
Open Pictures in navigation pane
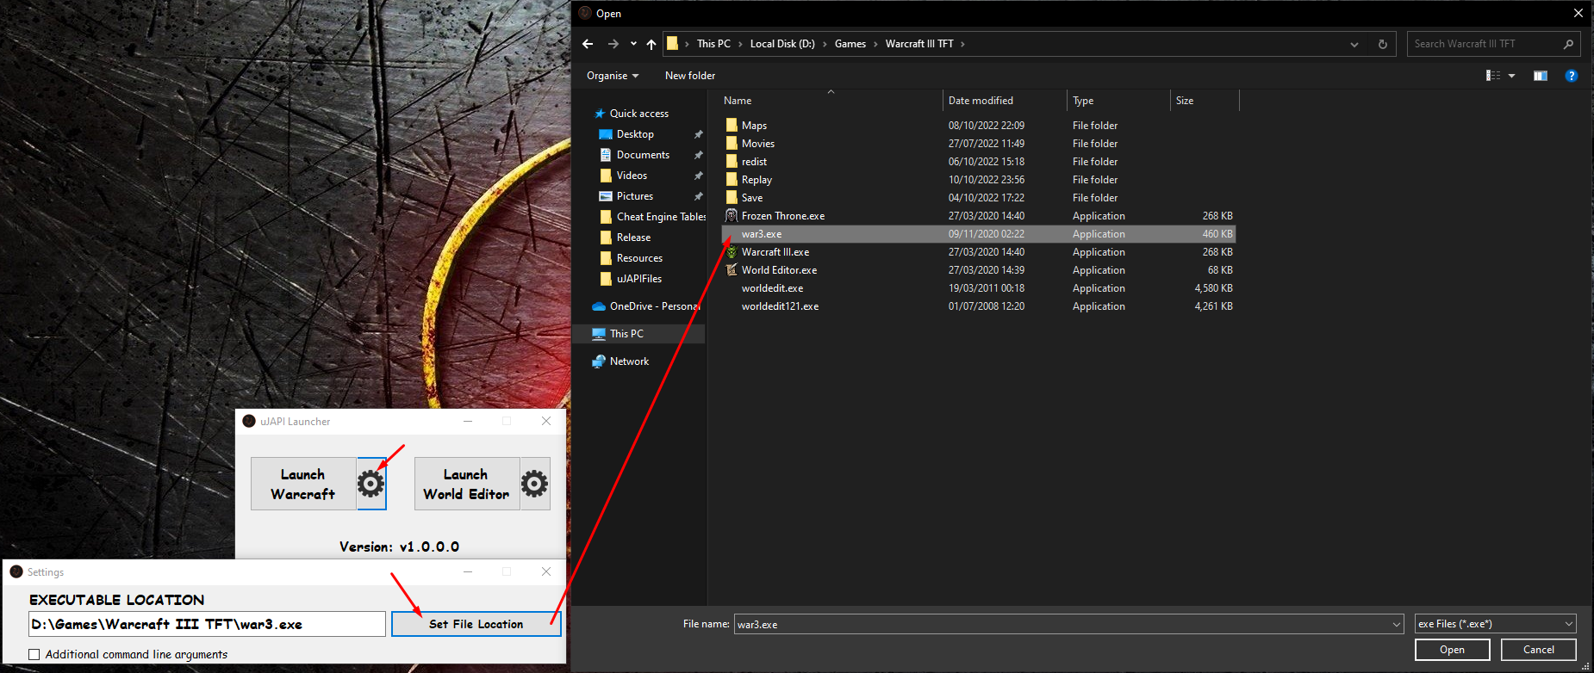[635, 196]
